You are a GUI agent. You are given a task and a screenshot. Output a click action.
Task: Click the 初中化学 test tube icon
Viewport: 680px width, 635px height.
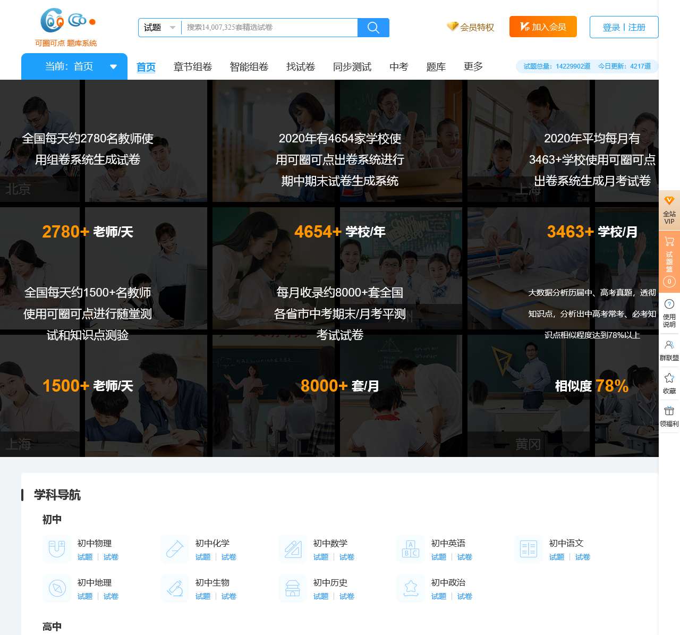click(174, 548)
